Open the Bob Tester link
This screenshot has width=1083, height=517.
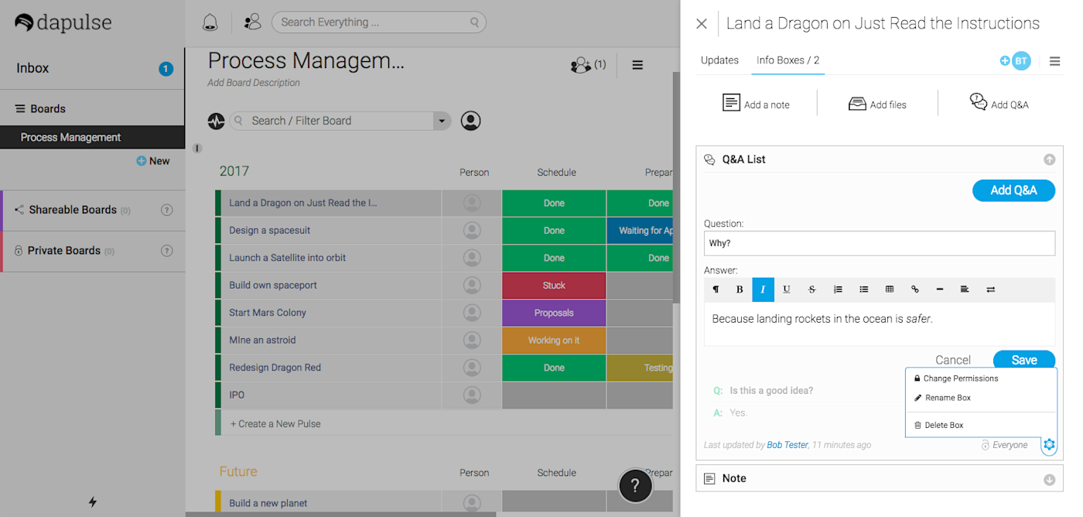[x=787, y=445]
